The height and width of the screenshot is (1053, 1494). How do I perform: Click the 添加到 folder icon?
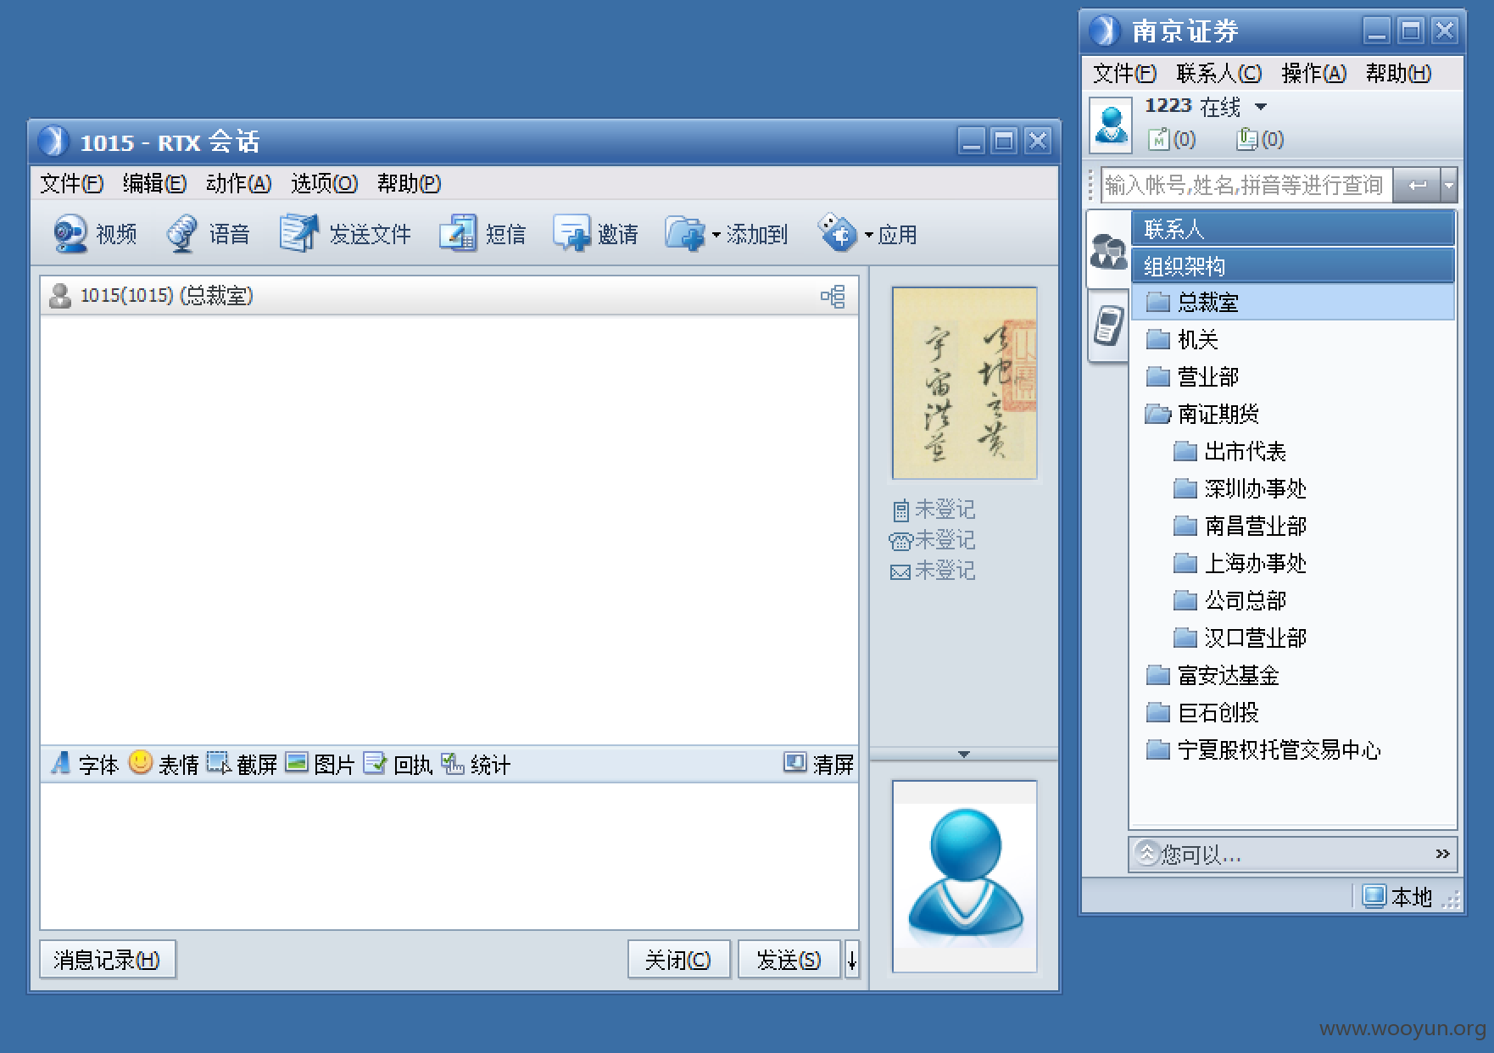(x=685, y=233)
